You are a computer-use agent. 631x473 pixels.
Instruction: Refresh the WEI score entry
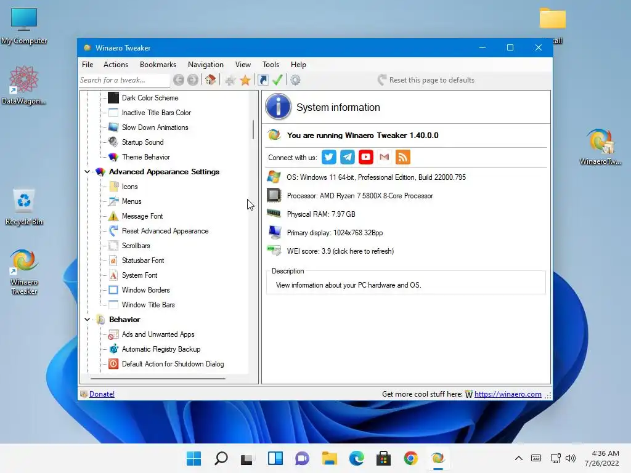[340, 251]
